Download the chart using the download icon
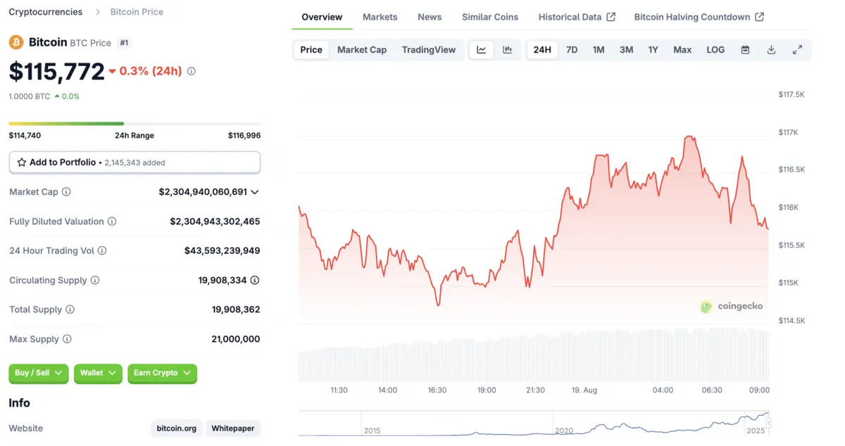The image size is (845, 446). tap(770, 49)
